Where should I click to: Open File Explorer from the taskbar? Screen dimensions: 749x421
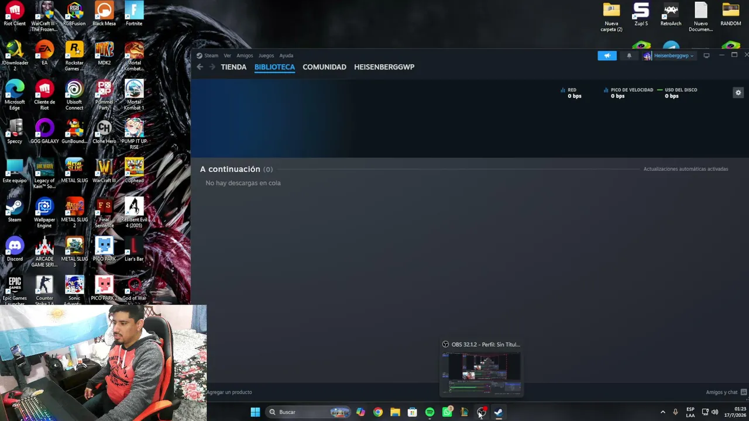tap(395, 412)
